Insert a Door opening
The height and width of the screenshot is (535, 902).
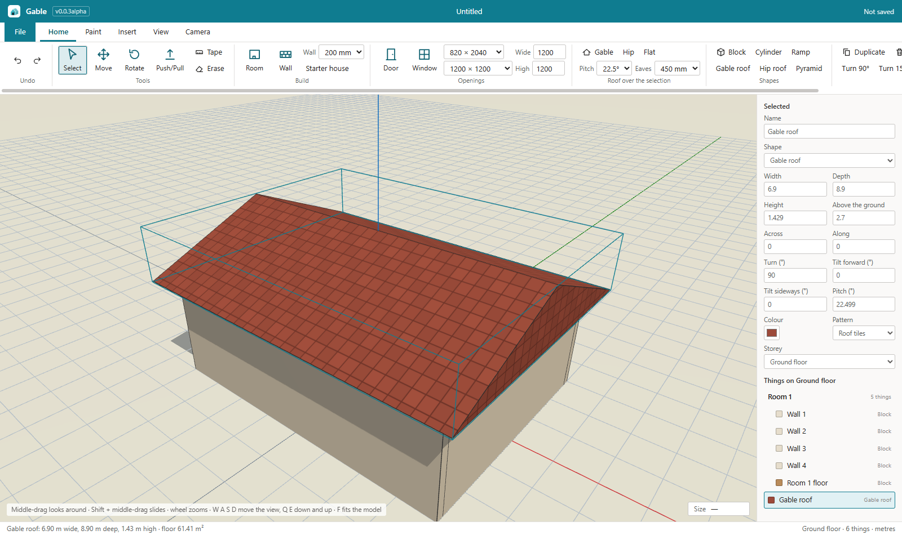pyautogui.click(x=391, y=60)
